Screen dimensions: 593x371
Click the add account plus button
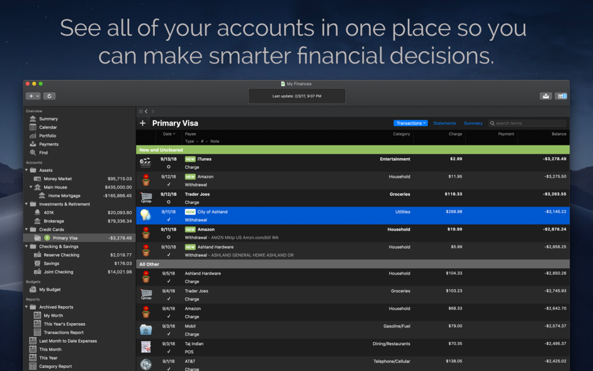tap(144, 123)
